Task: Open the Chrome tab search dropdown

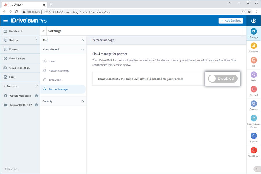Action: [x=230, y=3]
